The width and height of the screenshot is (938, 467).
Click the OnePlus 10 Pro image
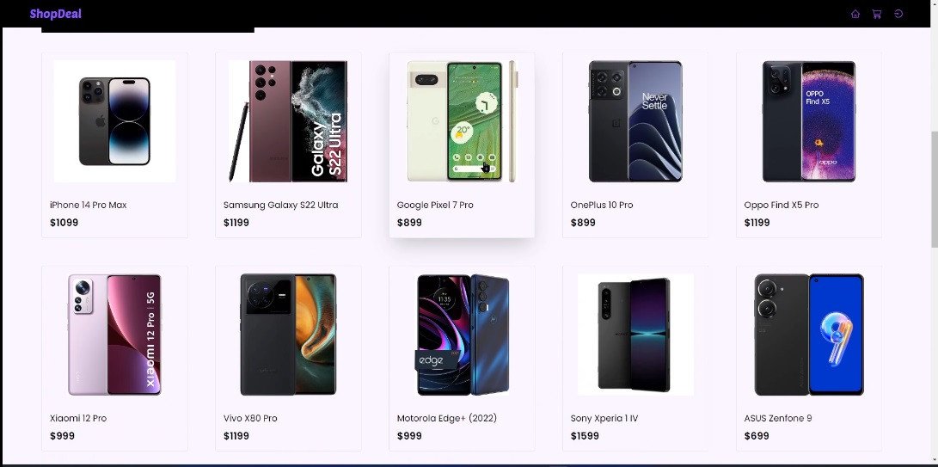click(x=635, y=121)
